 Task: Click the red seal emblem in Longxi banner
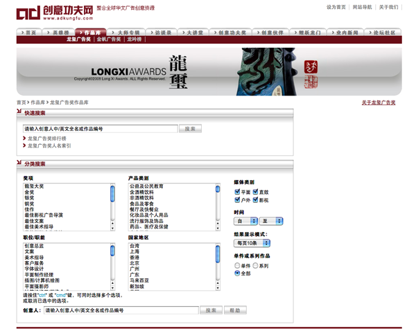pos(311,67)
